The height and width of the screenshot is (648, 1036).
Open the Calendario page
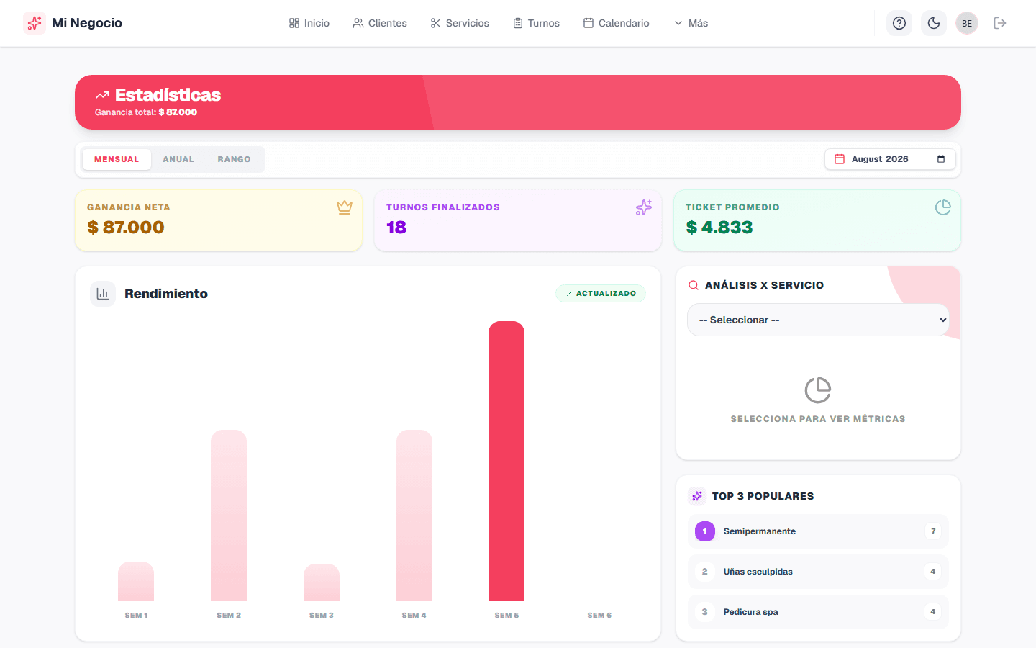coord(617,23)
